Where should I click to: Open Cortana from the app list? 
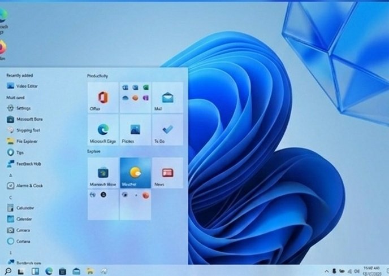pyautogui.click(x=19, y=242)
